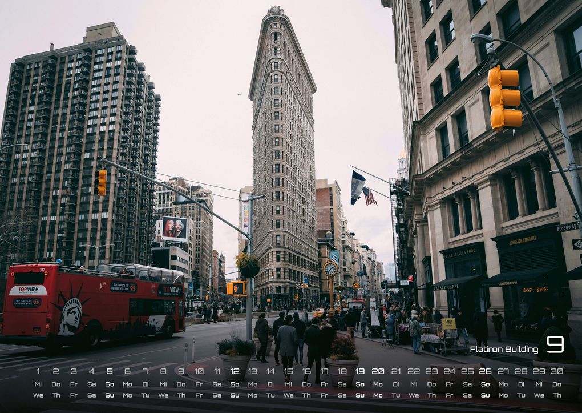Viewport: 582px width, 413px height.
Task: Click the large month number 9
Action: [555, 344]
